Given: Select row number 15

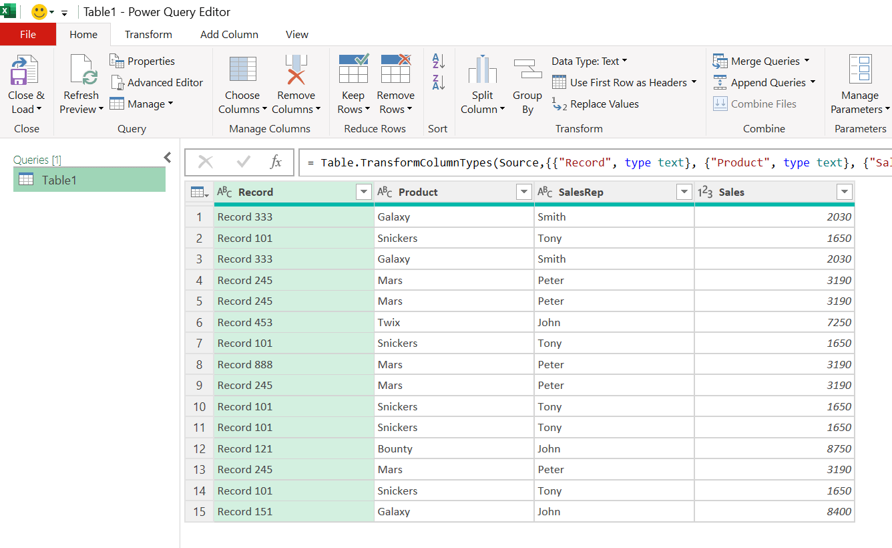Looking at the screenshot, I should click(199, 511).
